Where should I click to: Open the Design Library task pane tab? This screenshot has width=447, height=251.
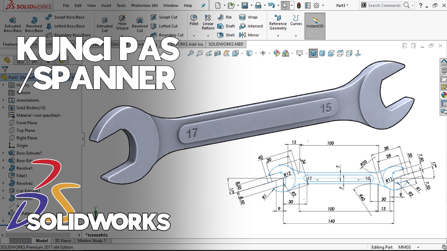coord(444,70)
